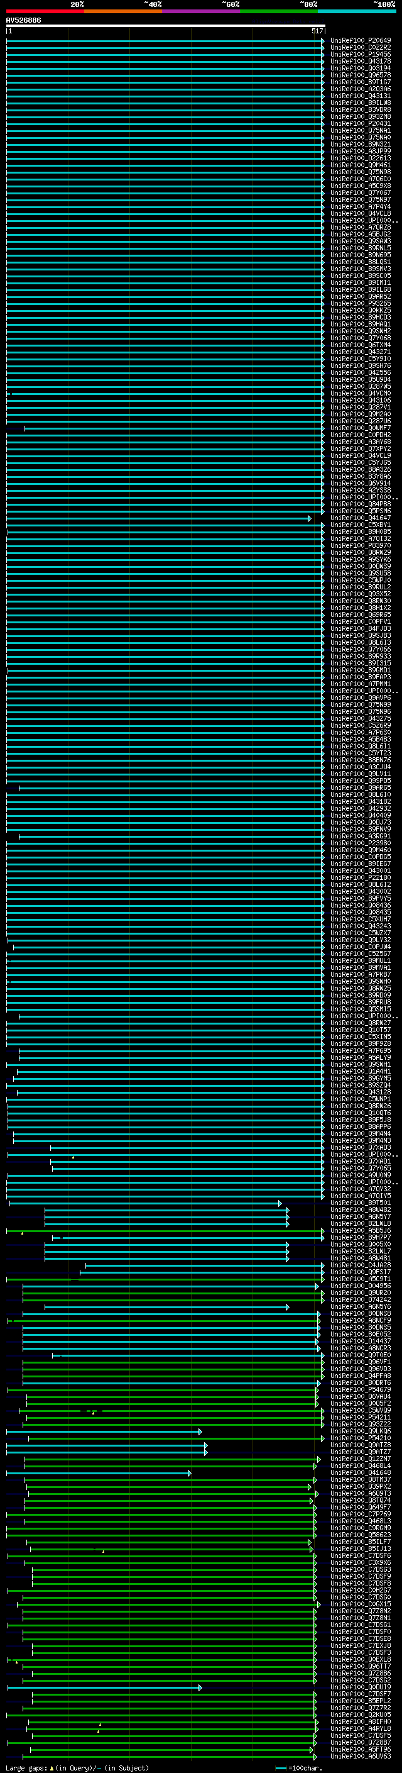The image size is (402, 1773).
Task: Open hit UniRef100_P19456
Action: 360,54
